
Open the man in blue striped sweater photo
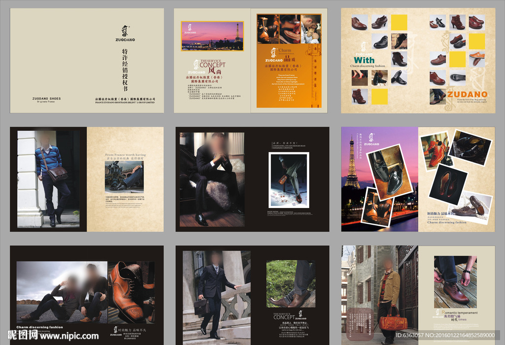48,179
